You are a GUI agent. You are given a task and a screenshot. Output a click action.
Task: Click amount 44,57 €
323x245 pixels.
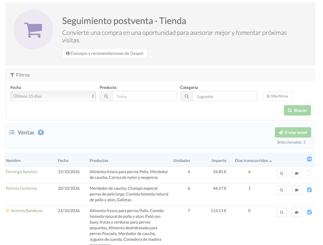point(220,188)
